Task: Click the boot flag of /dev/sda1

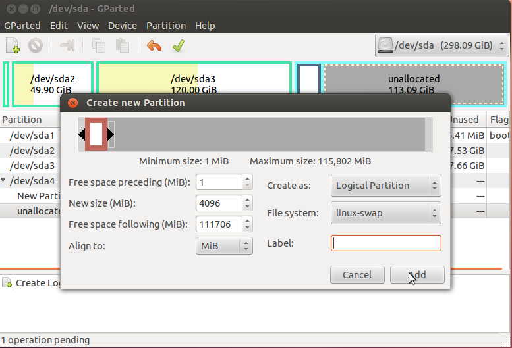Action: coord(499,136)
